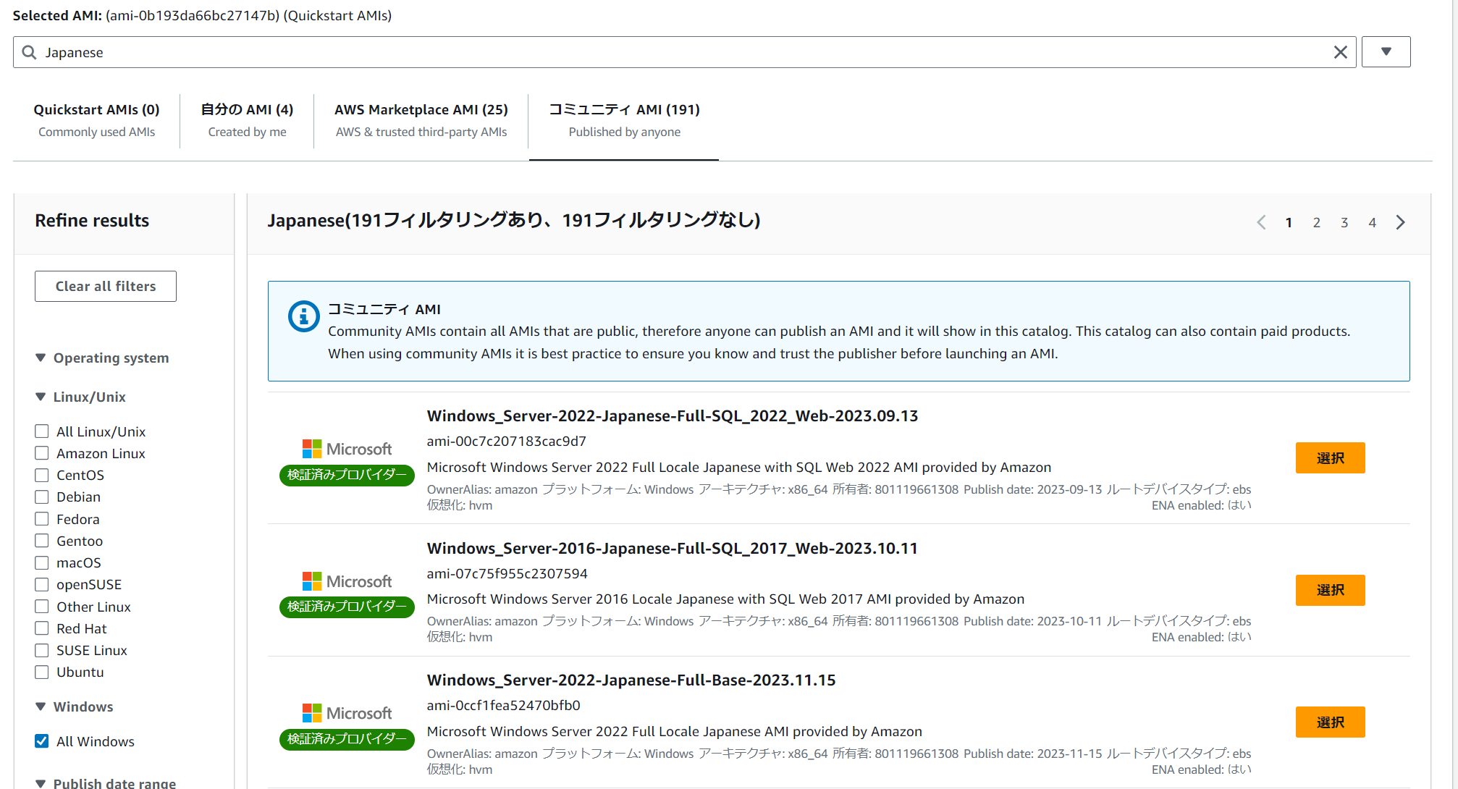
Task: Click the Microsoft logo on the Server 2016 AMI
Action: pyautogui.click(x=347, y=581)
